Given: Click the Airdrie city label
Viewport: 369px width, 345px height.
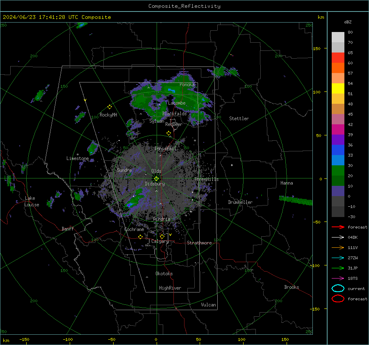Looking at the screenshot, I should click(x=162, y=219).
